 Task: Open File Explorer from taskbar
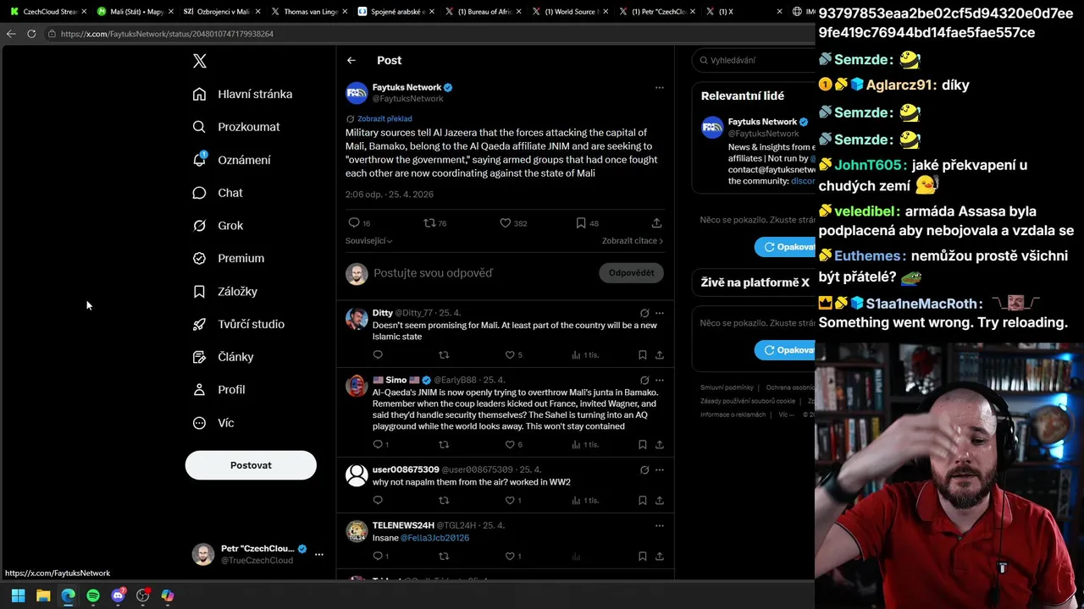43,595
